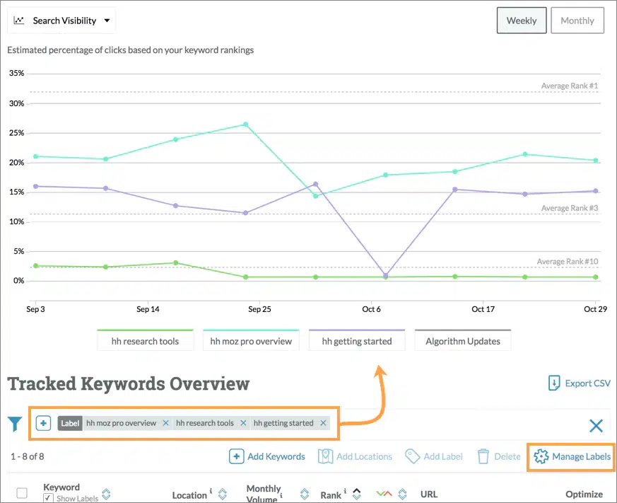Open Manage Labels settings
This screenshot has width=617, height=503.
click(x=572, y=456)
